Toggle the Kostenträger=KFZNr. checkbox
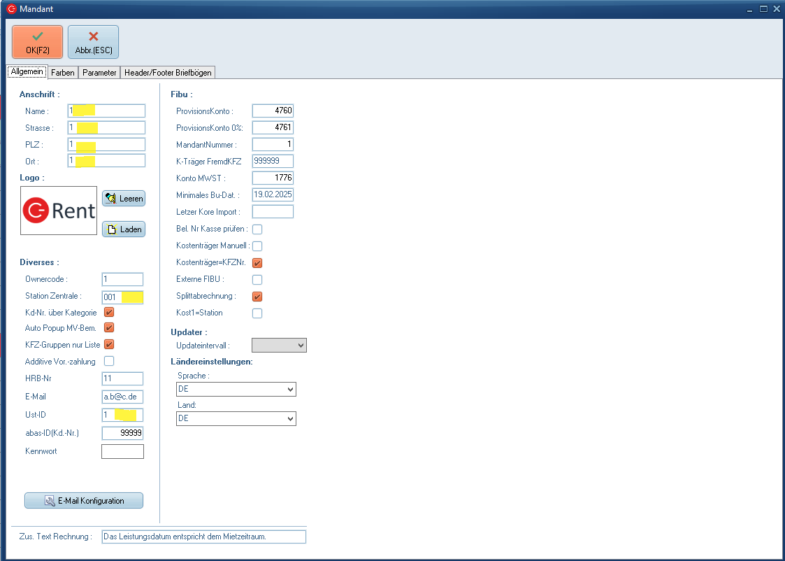 pyautogui.click(x=257, y=263)
